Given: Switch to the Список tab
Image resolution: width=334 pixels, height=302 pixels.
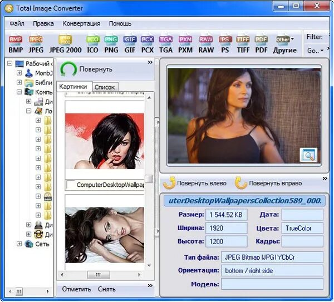Looking at the screenshot, I should 105,87.
